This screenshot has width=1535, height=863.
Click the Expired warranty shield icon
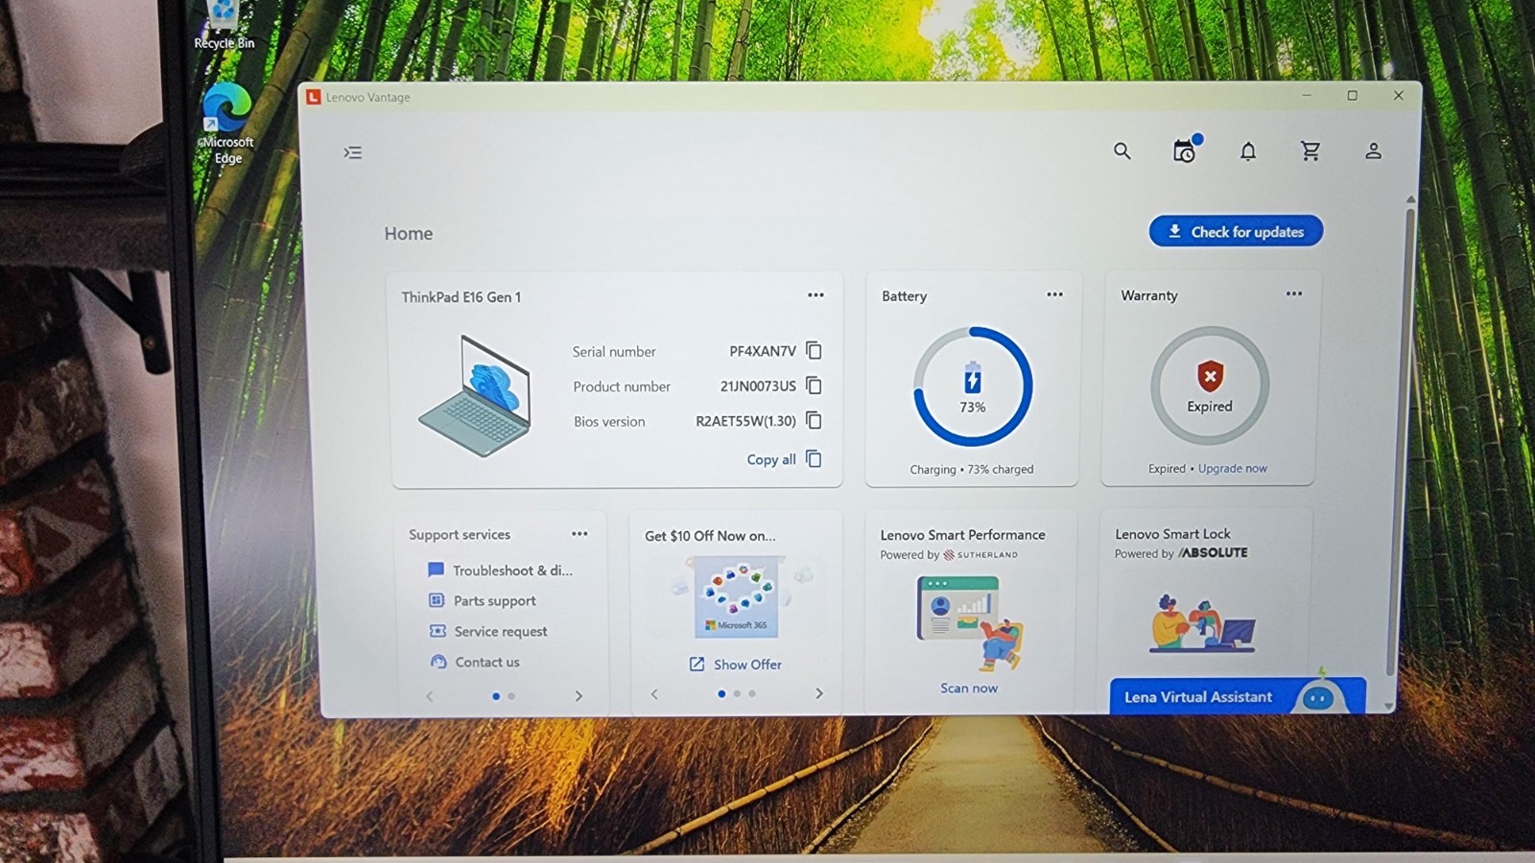[1210, 376]
